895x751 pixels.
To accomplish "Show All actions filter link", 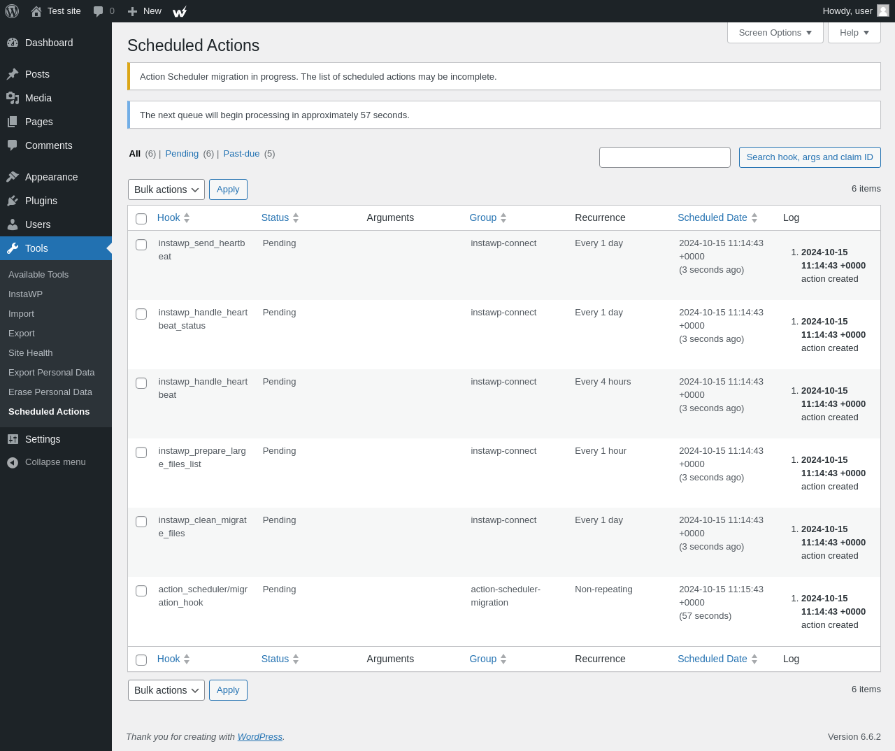I will [x=135, y=154].
